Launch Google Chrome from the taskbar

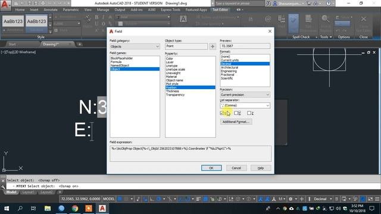(x=75, y=209)
